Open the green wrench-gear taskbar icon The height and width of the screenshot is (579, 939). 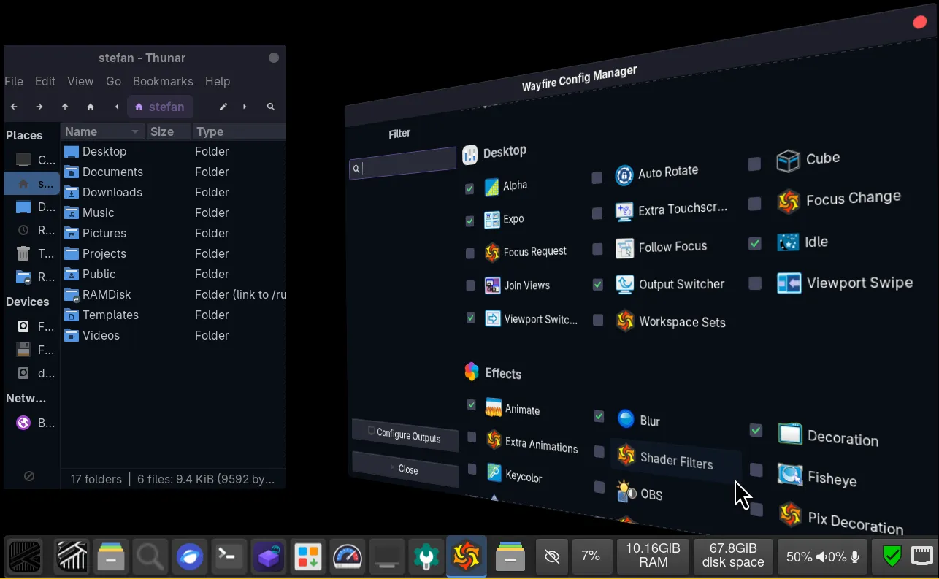(x=426, y=558)
